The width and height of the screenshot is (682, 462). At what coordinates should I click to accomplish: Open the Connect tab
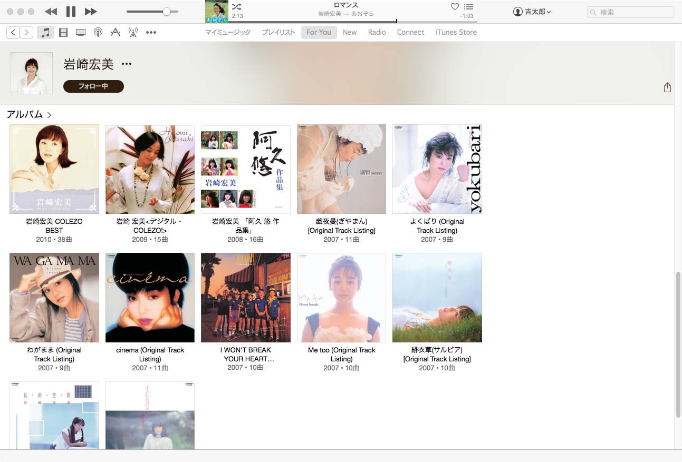point(410,32)
